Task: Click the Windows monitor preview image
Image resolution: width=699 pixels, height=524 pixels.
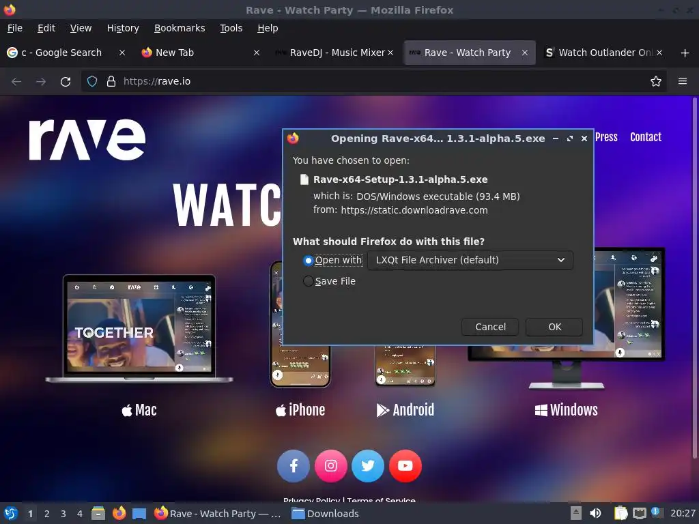Action: (566, 318)
